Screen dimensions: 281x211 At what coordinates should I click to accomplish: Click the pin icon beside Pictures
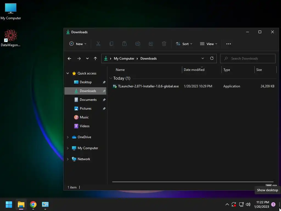pos(104,109)
